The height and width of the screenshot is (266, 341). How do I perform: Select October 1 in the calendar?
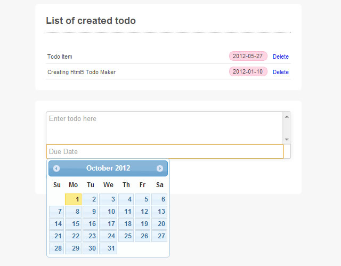74,199
